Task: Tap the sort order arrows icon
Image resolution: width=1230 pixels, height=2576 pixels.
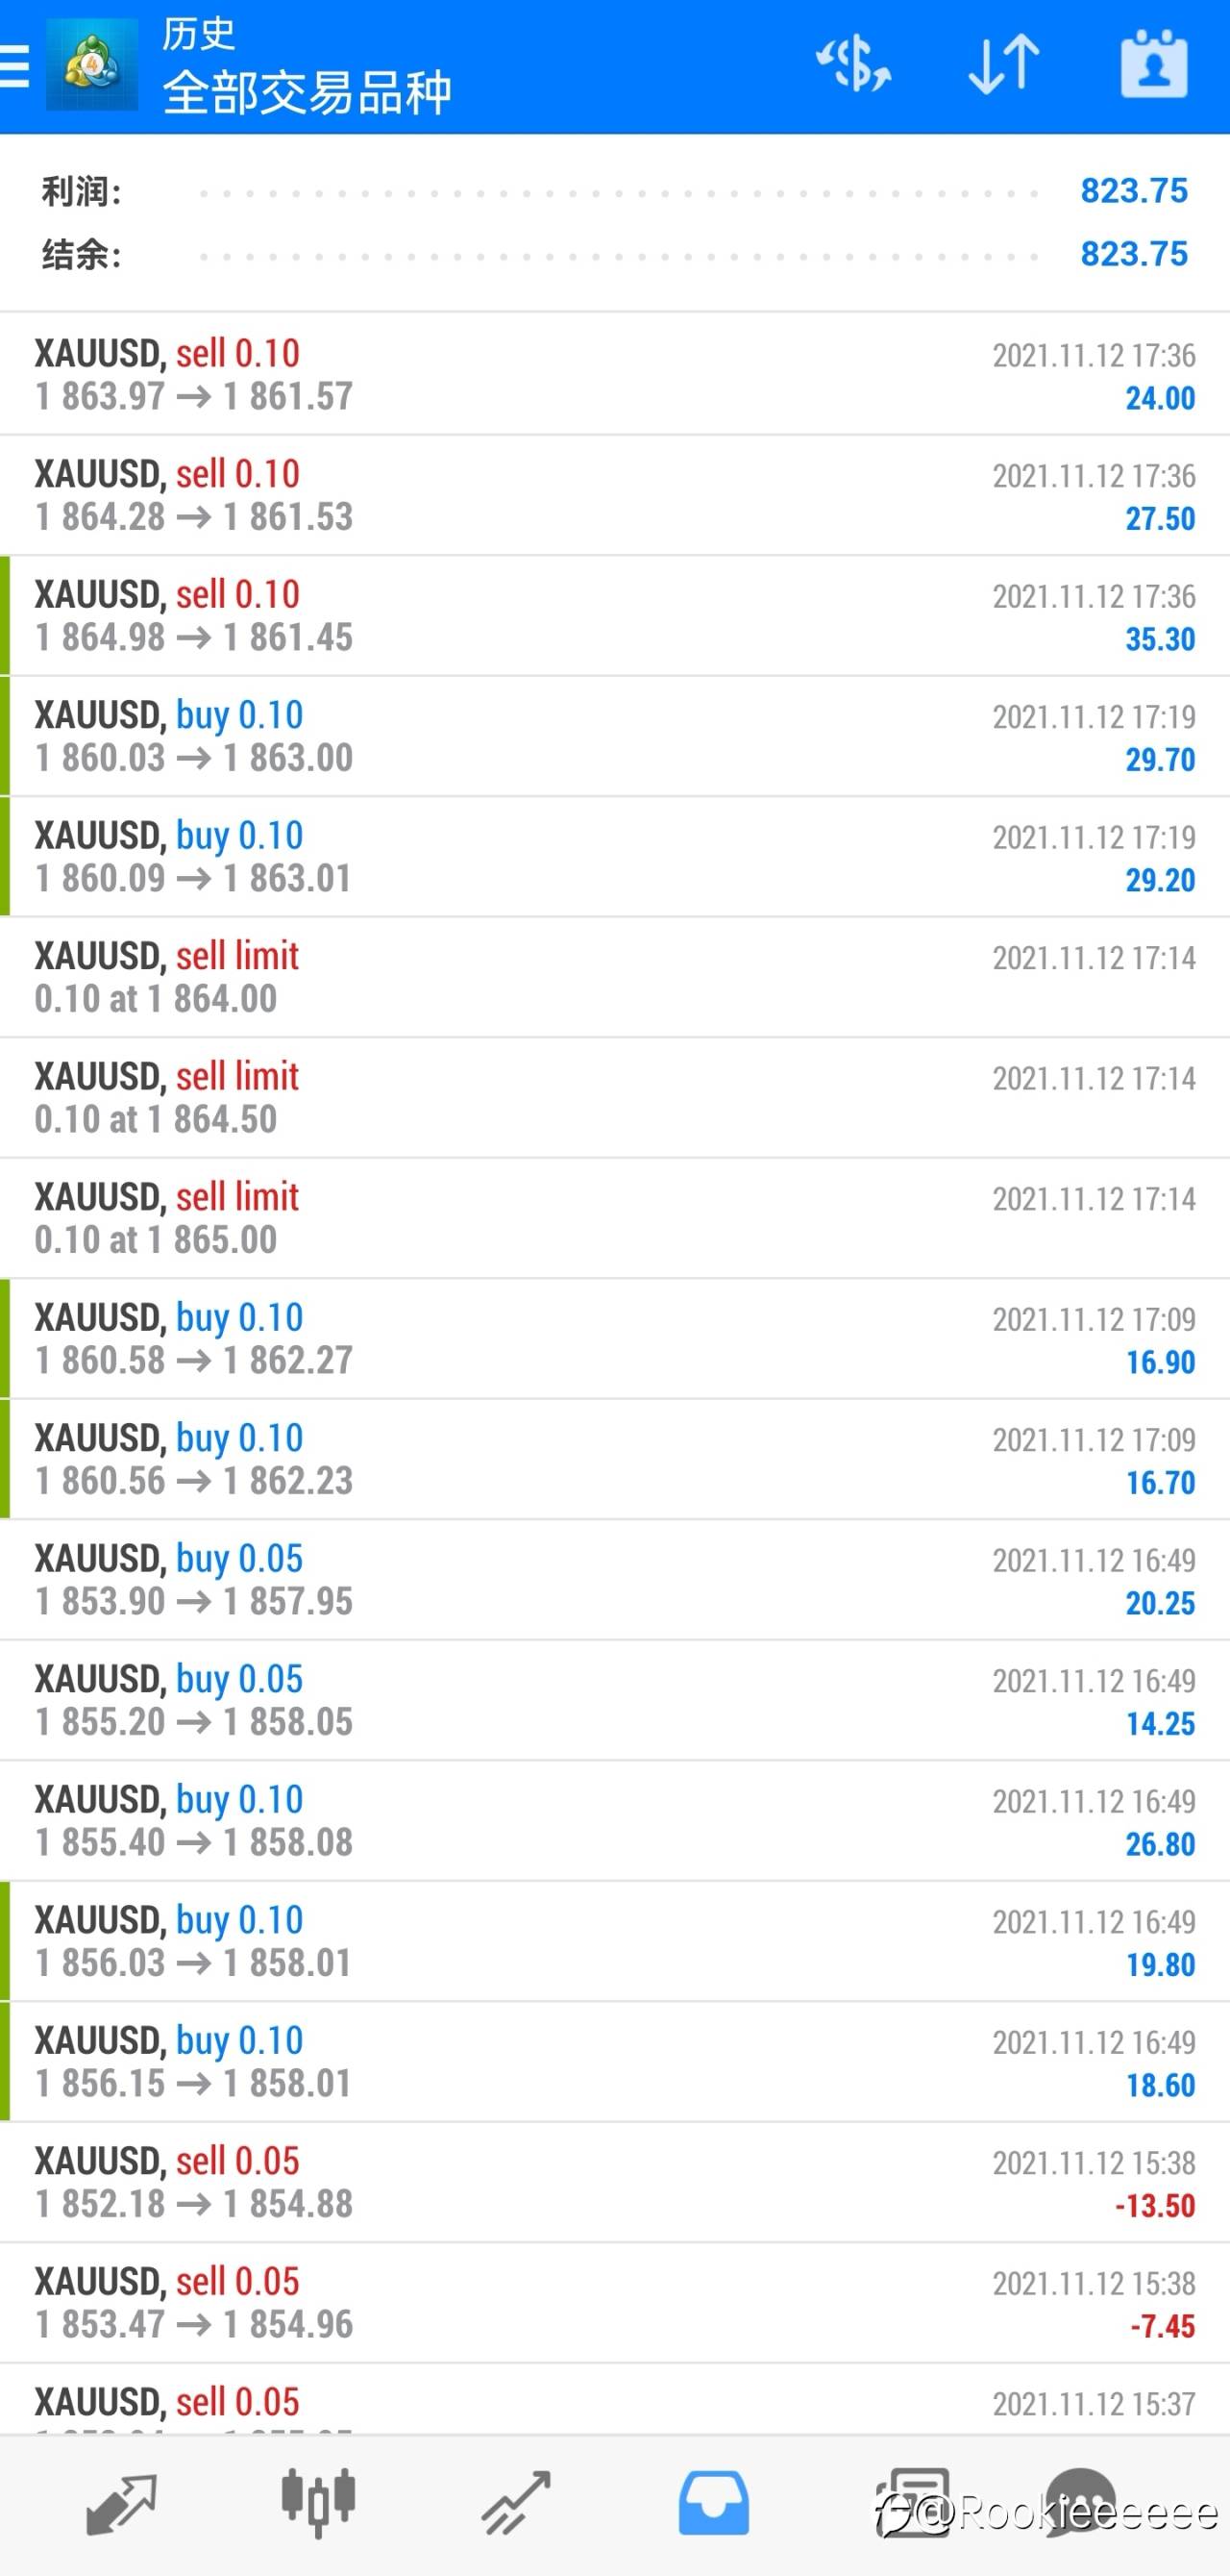Action: pyautogui.click(x=1004, y=65)
